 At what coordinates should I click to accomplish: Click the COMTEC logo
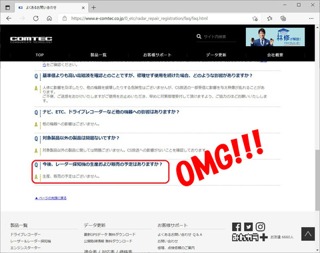[31, 39]
